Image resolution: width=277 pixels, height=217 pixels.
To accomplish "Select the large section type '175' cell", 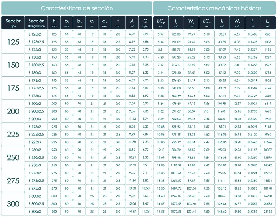I will coord(13,88).
